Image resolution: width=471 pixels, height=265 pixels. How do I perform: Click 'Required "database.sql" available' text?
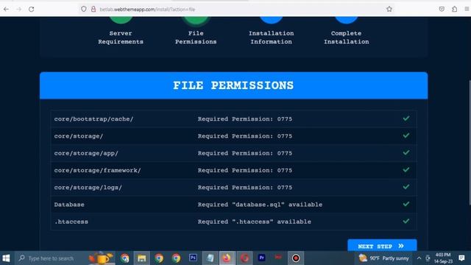tap(260, 205)
